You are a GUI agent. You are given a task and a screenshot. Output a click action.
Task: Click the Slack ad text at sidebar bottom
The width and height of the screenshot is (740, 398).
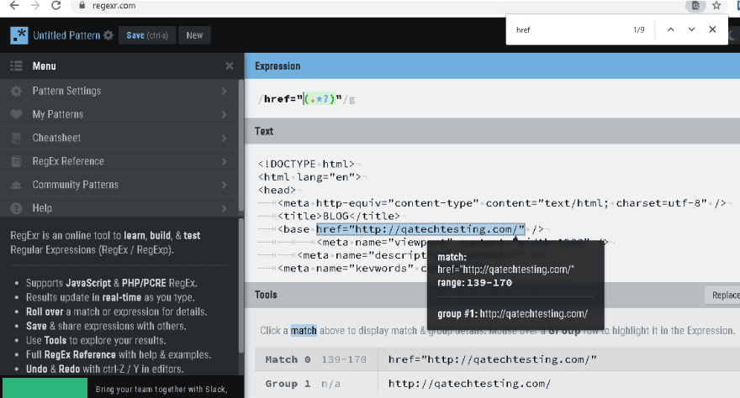[161, 389]
